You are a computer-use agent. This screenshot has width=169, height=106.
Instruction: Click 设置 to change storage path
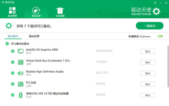[x=160, y=36]
